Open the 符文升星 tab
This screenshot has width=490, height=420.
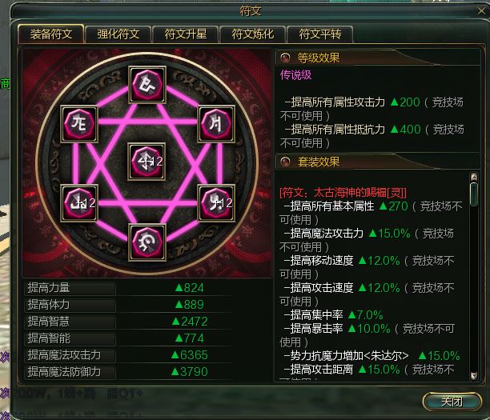click(x=186, y=34)
